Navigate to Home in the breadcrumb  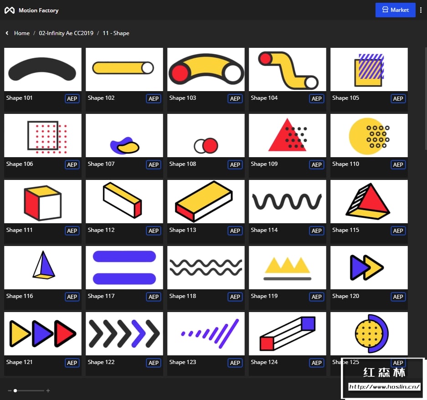(x=22, y=33)
